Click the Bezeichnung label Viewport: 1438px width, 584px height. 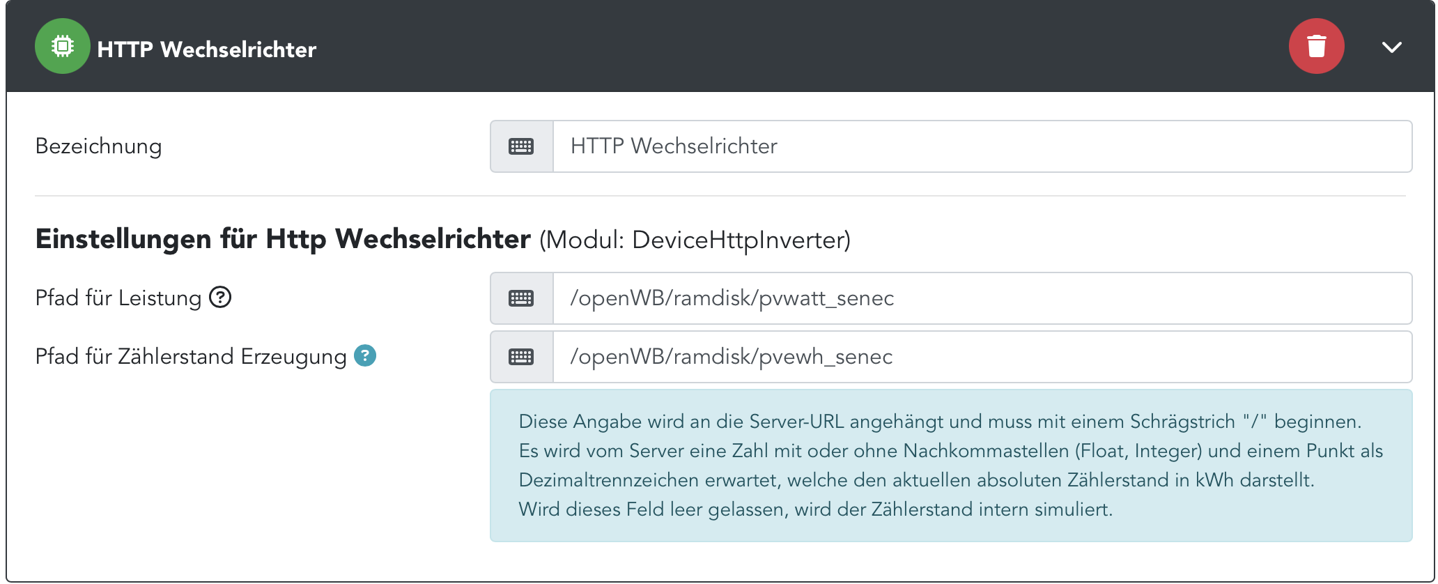(98, 146)
